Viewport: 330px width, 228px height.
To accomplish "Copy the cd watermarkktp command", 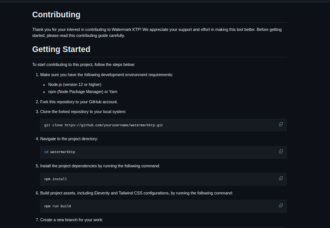I will [281, 151].
